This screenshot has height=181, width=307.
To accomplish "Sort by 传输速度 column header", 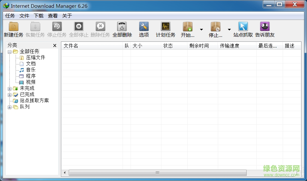I will click(237, 46).
